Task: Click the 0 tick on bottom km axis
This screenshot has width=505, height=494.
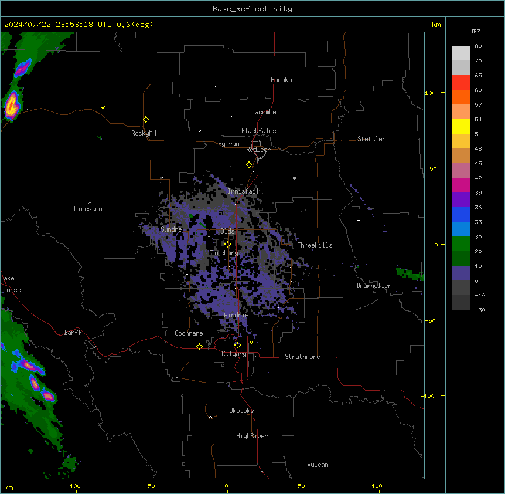Action: coord(226,486)
